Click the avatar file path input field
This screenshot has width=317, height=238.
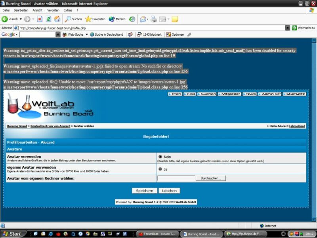[176, 178]
